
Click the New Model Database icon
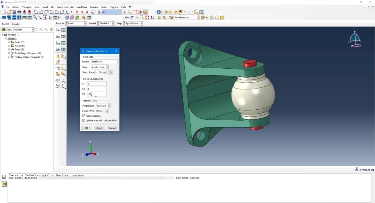[x=4, y=12]
